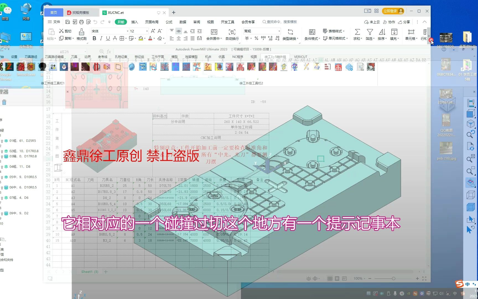The image size is (478, 299).
Task: Open the Table Style (表格样式) dropdown
Action: coord(334,31)
